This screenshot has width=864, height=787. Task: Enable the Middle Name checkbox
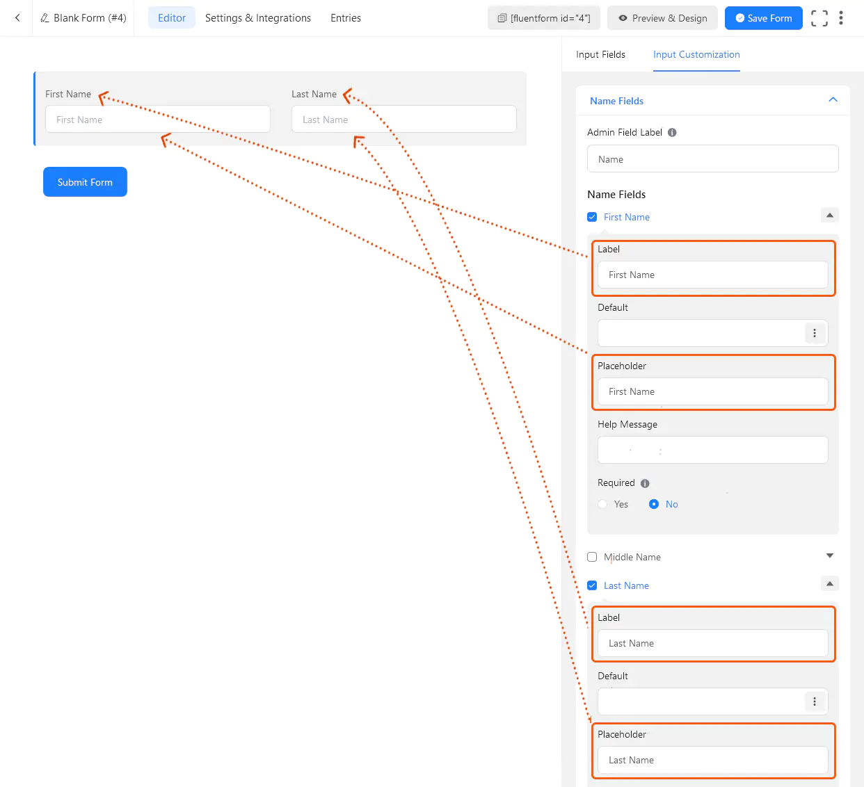(x=592, y=557)
